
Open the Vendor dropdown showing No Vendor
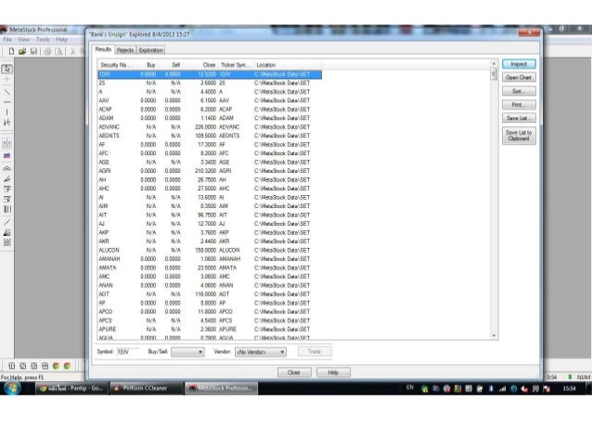[x=261, y=352]
